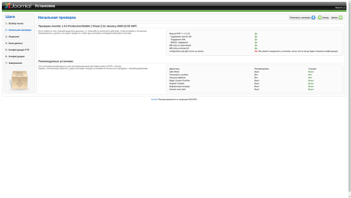351x198 pixels.
Task: Click the 'Magic Quotes Runtime:' directive label
Action: coord(180,81)
